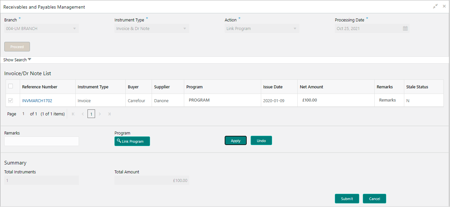
Task: Close the Receivables and Payables Management window
Action: [444, 6]
